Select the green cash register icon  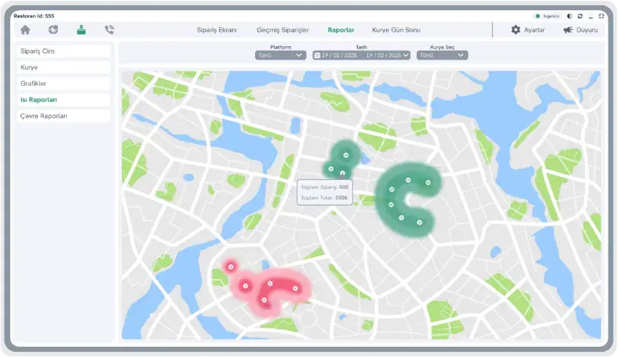[81, 29]
